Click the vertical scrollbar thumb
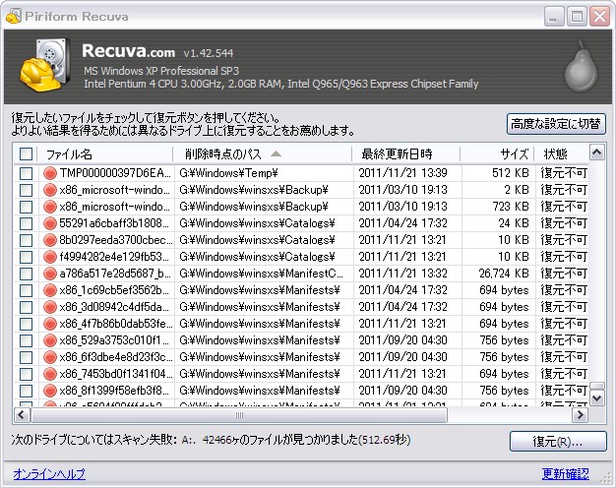Screen dimensions: 616x488 pos(597,386)
